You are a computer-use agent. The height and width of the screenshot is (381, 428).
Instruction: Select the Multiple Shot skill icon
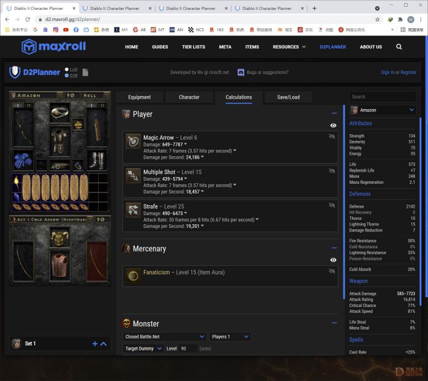133,176
